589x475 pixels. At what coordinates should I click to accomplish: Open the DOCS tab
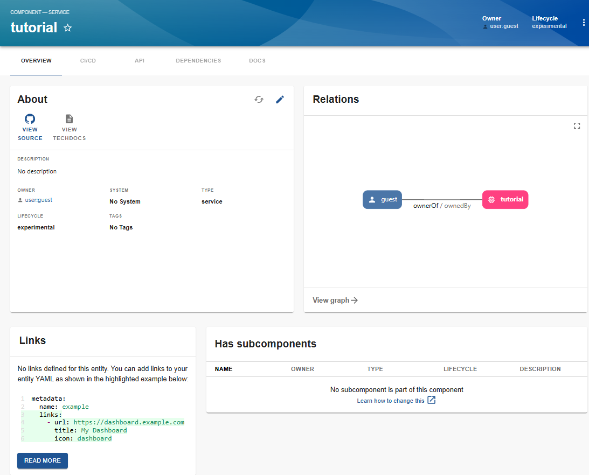click(257, 60)
